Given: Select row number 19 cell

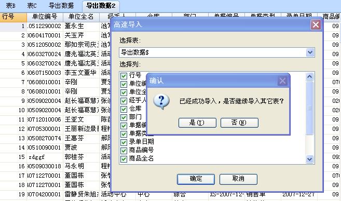Looking at the screenshot, I should (13, 194).
